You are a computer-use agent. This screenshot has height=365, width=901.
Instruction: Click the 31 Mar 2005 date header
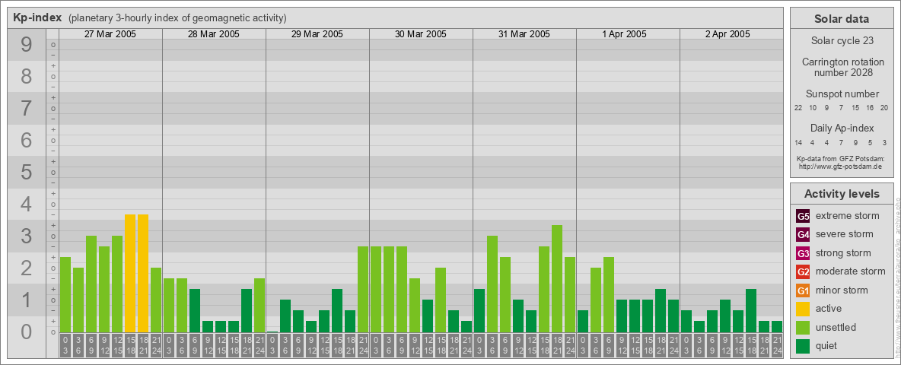click(524, 34)
